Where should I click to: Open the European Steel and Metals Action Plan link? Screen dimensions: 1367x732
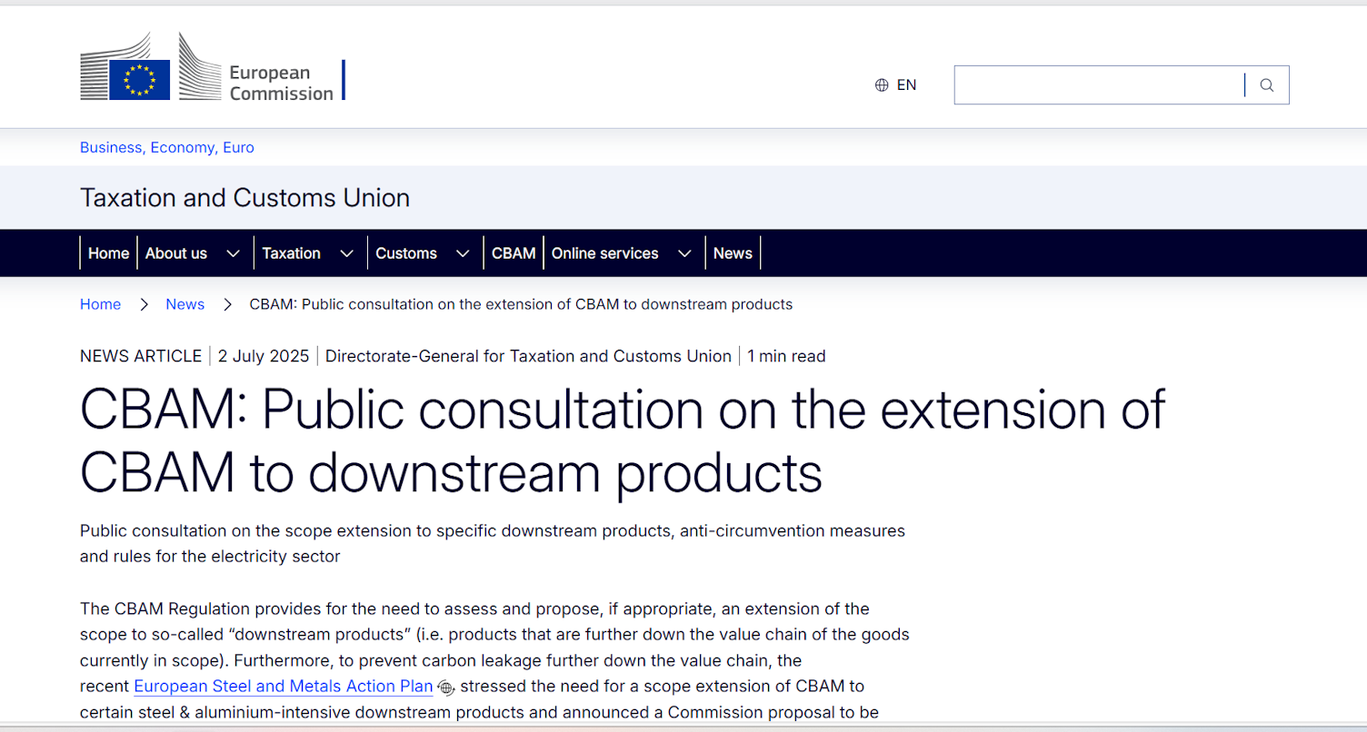click(283, 687)
